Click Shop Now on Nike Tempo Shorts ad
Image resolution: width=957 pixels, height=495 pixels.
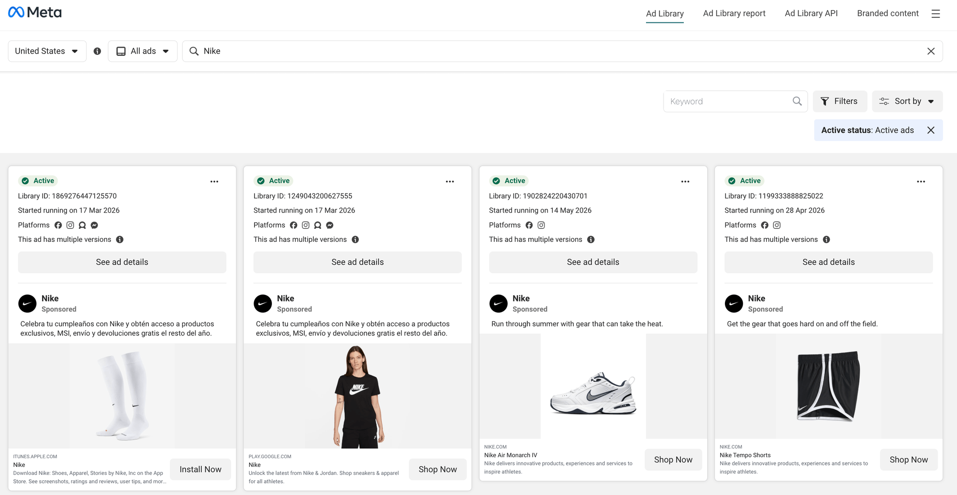(909, 460)
